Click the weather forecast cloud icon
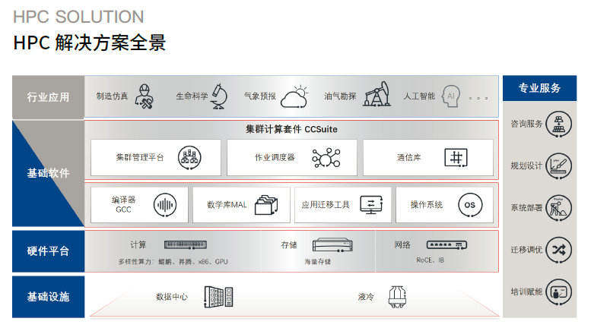Viewport: 591px width, 331px height. (x=294, y=96)
